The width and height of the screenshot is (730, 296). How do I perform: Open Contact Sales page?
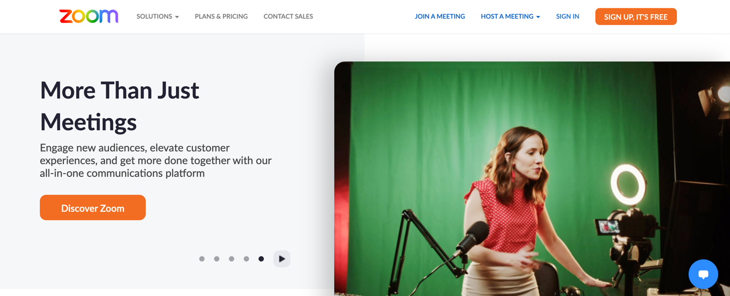[x=288, y=16]
